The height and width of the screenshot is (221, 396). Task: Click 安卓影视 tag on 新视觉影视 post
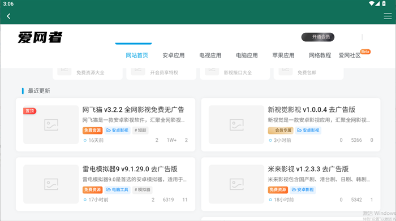308,131
